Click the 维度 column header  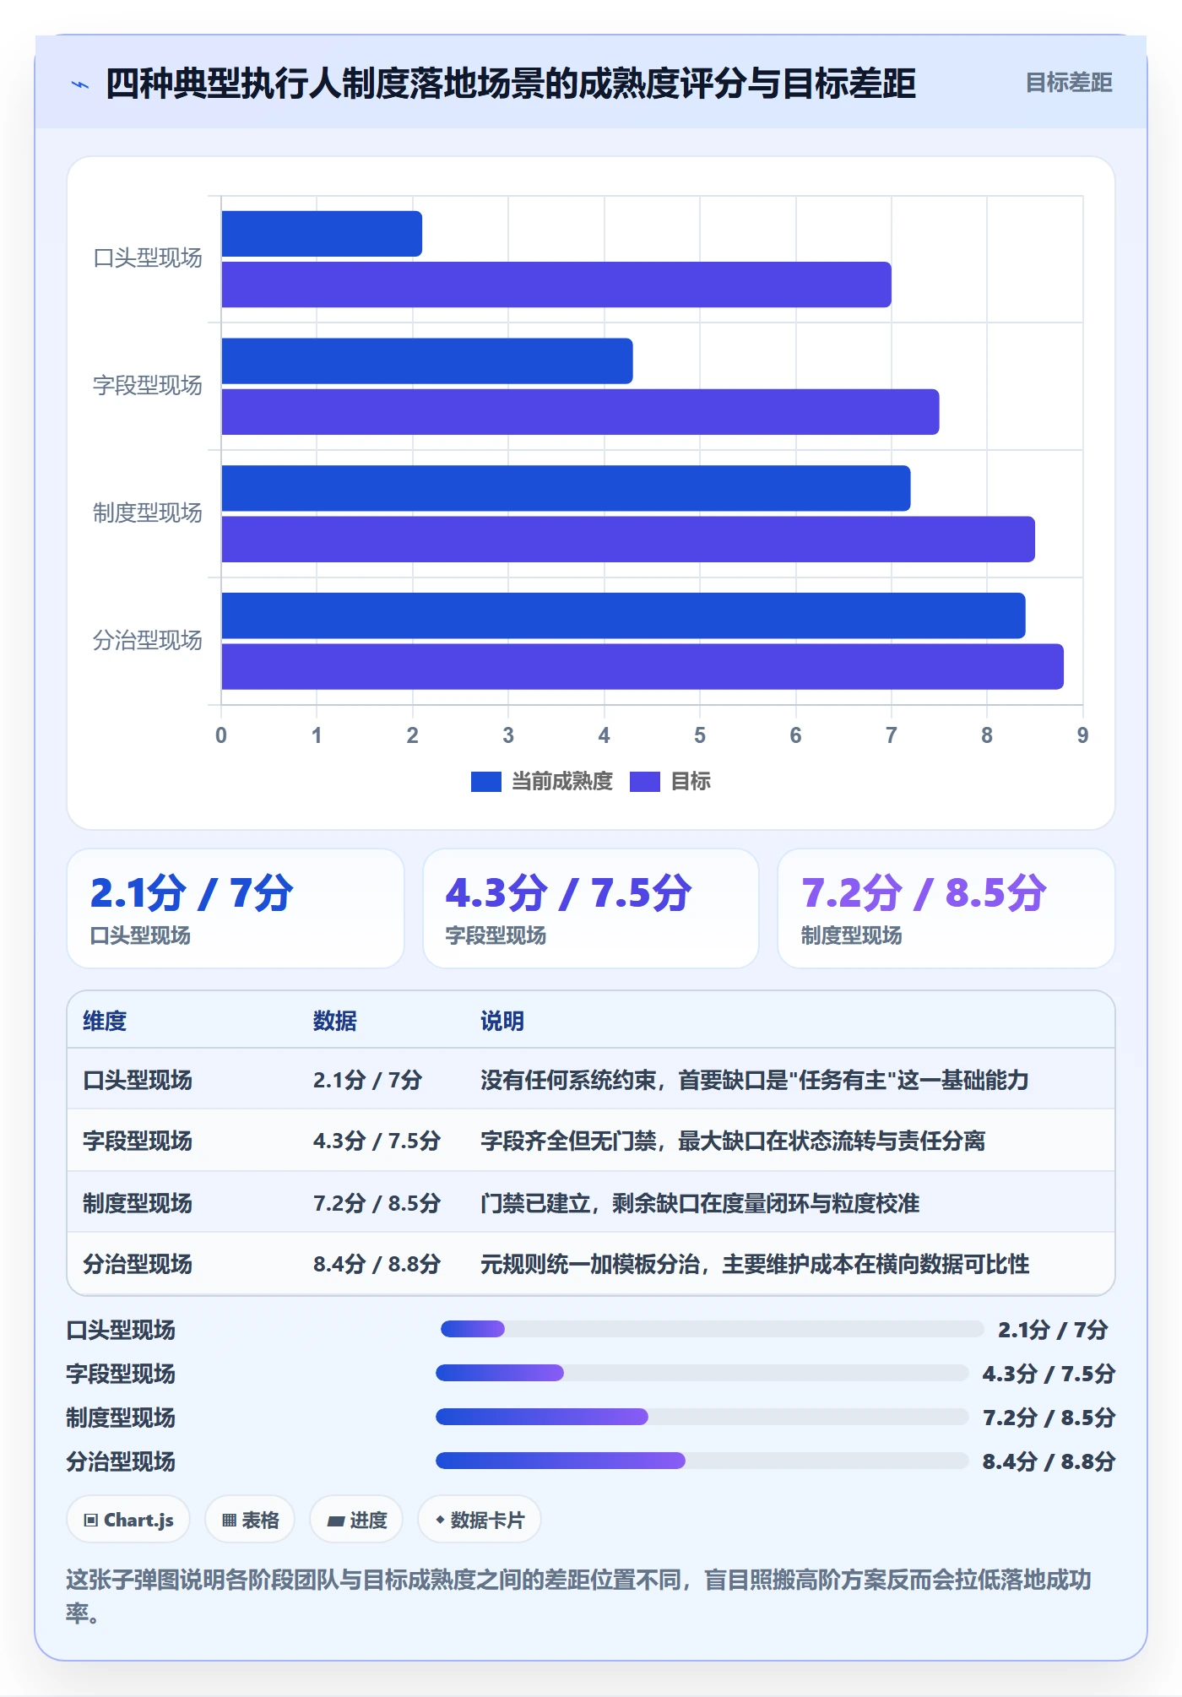click(x=105, y=1021)
